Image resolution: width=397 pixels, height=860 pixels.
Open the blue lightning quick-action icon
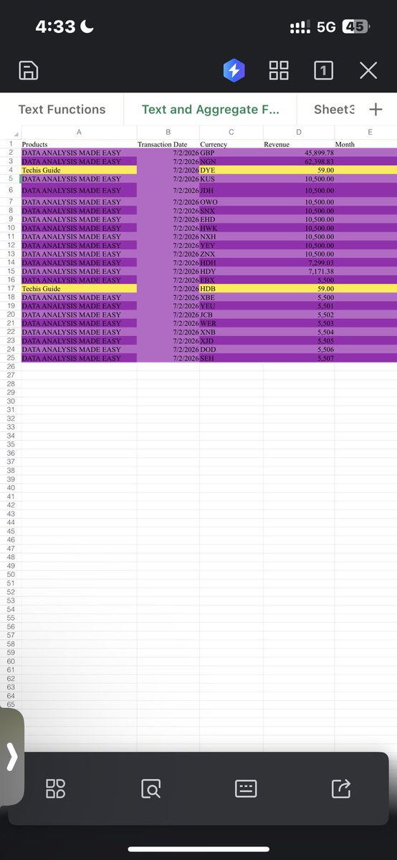tap(234, 70)
